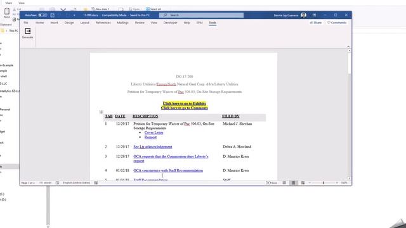This screenshot has width=406, height=228.
Task: Click the zoom slider handle
Action: click(x=324, y=183)
